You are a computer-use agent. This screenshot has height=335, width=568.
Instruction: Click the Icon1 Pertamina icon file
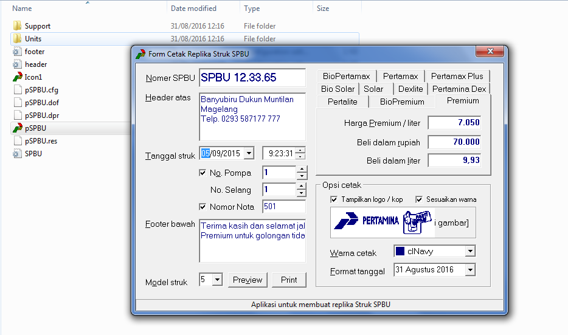point(17,77)
